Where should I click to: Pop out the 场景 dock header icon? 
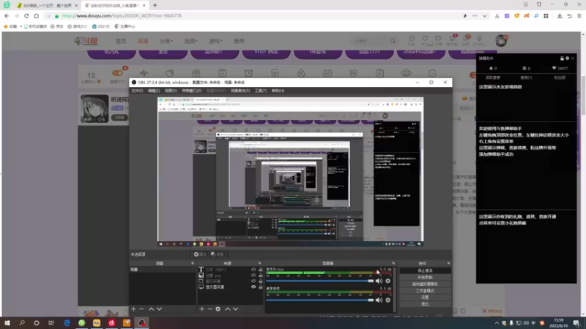click(x=193, y=263)
